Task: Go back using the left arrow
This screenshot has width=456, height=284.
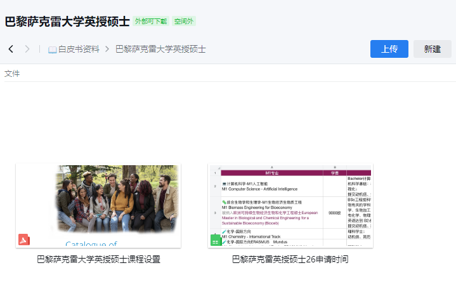Action: (x=11, y=49)
